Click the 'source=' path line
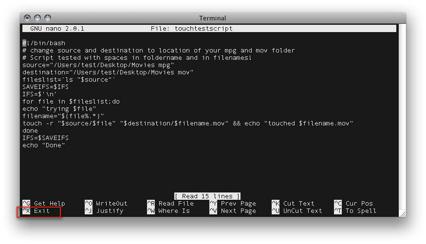The width and height of the screenshot is (426, 244). (98, 65)
